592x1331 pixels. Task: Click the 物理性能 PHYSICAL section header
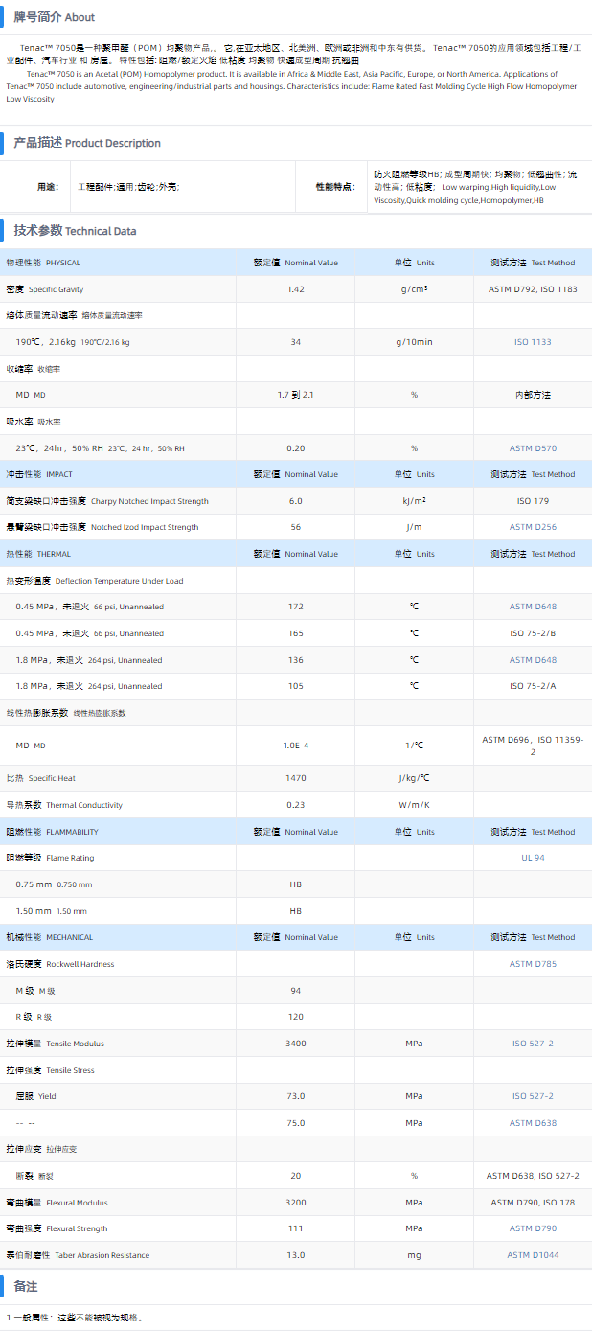tap(44, 263)
